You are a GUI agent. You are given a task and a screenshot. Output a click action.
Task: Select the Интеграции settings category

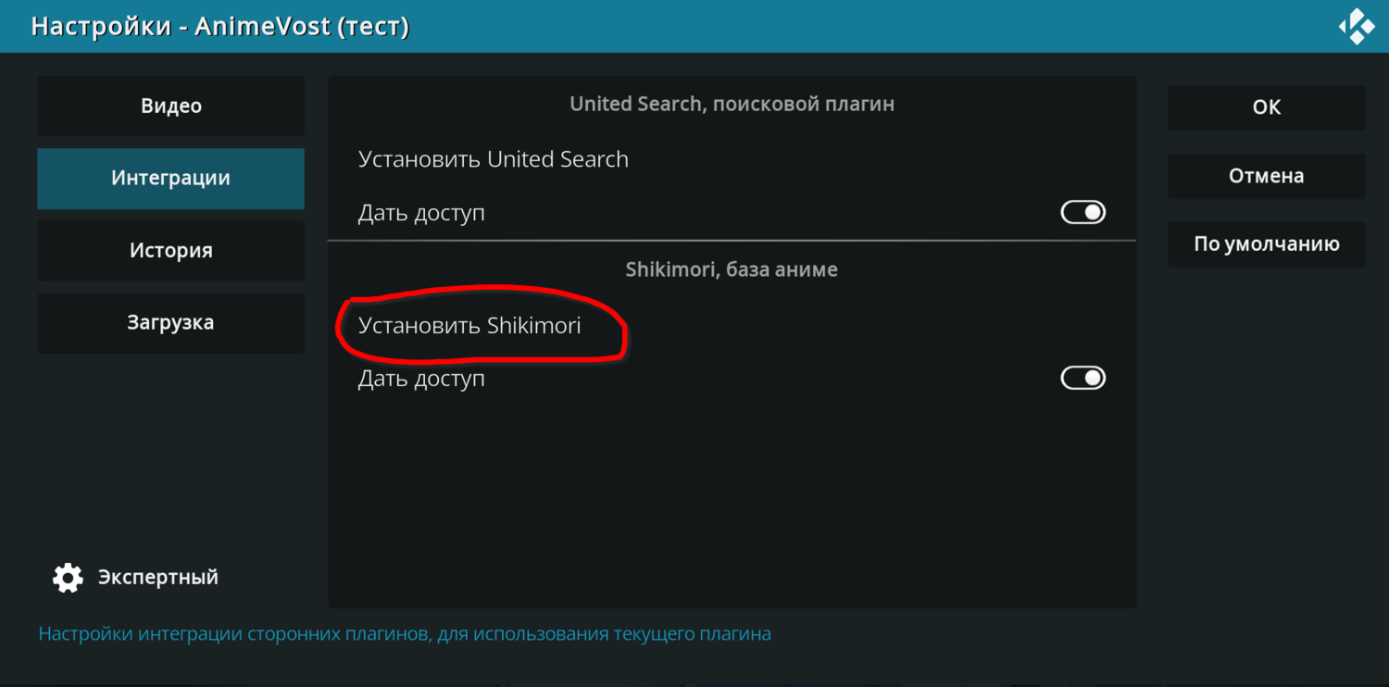tap(171, 179)
